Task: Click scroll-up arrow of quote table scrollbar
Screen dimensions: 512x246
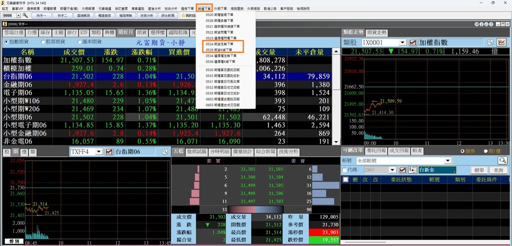Action: pyautogui.click(x=336, y=51)
